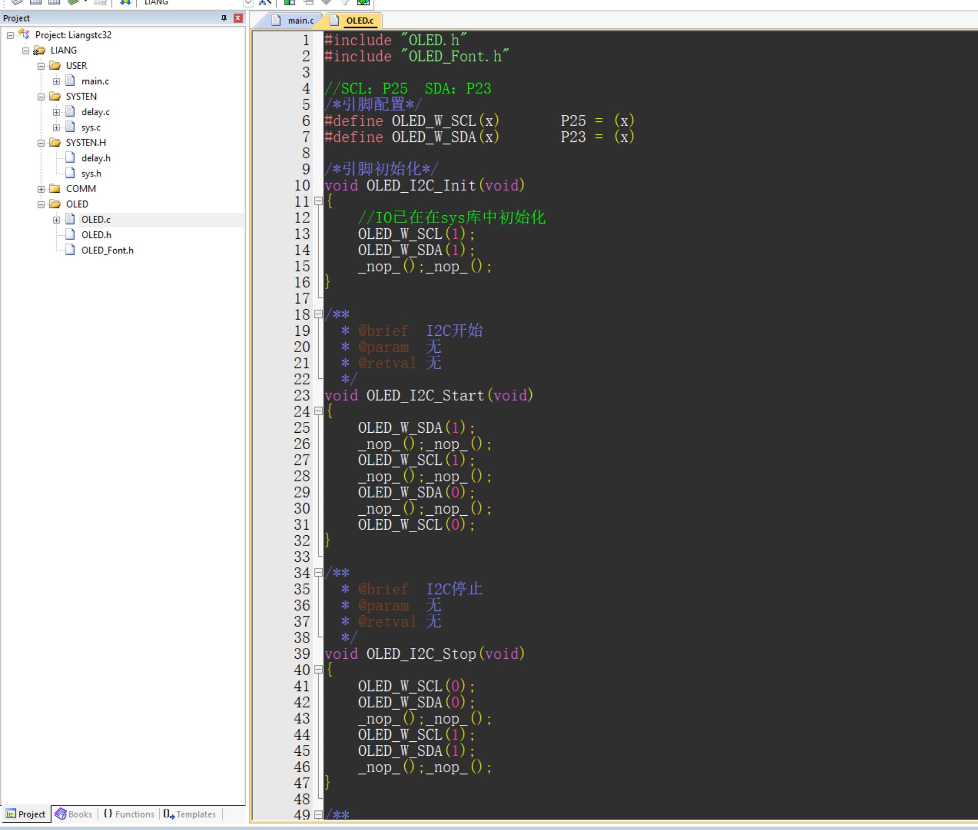Viewport: 978px width, 830px height.
Task: Expand the COMM group
Action: coord(41,189)
